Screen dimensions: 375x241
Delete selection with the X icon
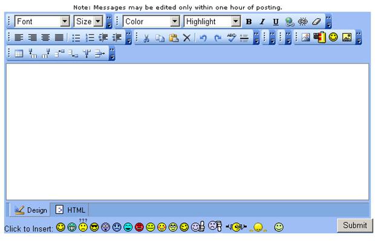(x=187, y=37)
